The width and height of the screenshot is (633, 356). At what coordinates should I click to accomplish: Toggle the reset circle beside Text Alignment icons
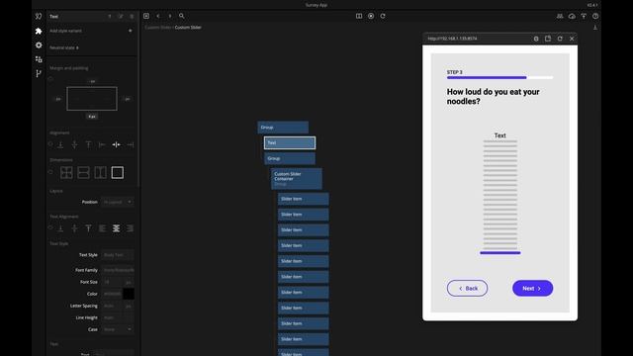pyautogui.click(x=50, y=227)
